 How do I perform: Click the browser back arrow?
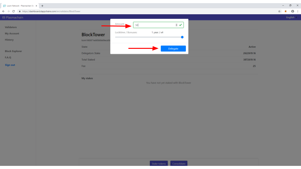3,11
